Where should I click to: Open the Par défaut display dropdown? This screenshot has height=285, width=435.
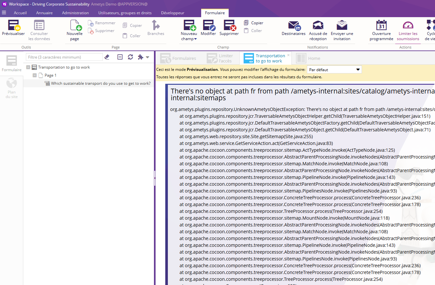[x=334, y=70]
